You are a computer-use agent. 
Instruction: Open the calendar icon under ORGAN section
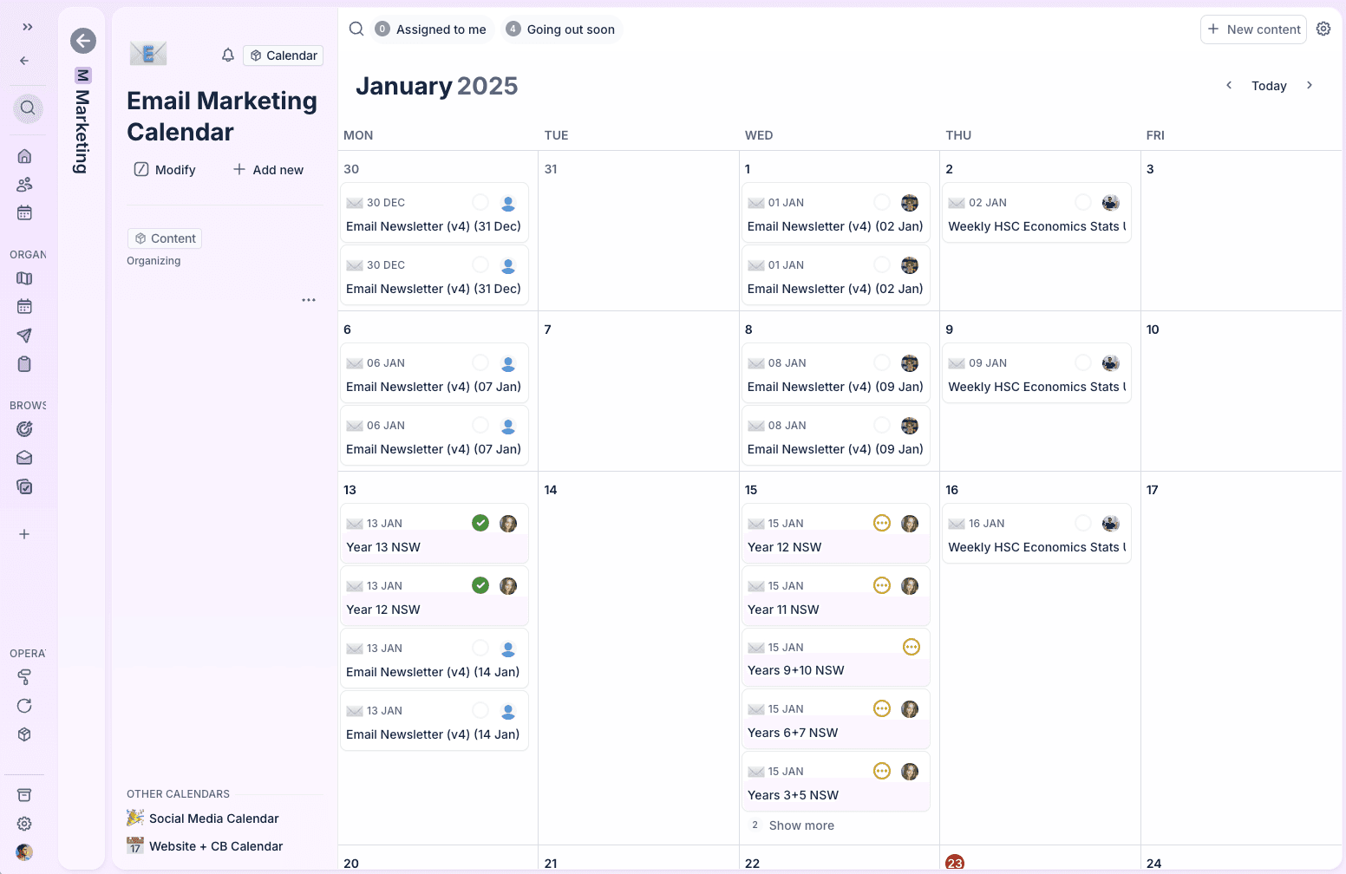pos(24,306)
